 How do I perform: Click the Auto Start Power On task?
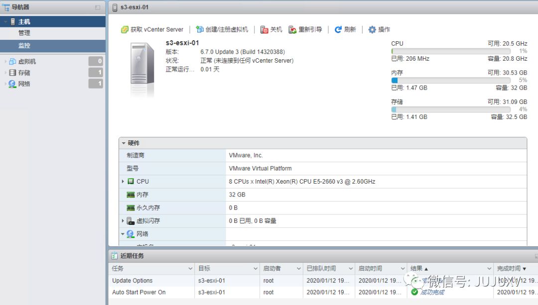point(138,293)
